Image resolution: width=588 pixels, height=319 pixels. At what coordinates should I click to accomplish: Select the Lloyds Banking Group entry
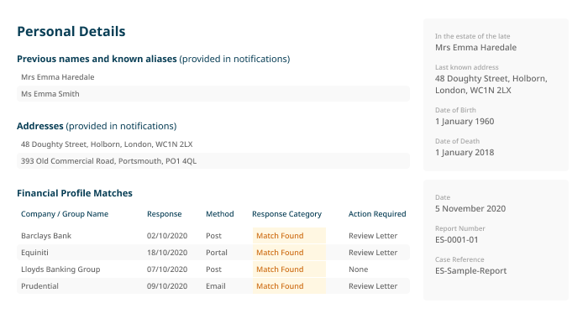tap(60, 269)
